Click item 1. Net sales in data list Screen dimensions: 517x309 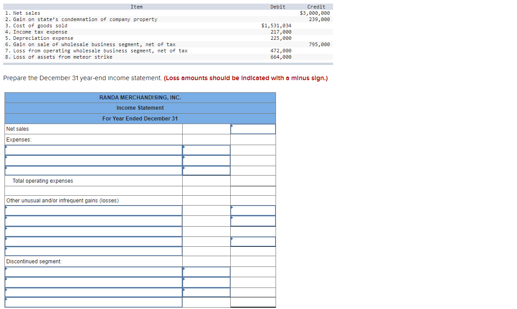coord(23,13)
